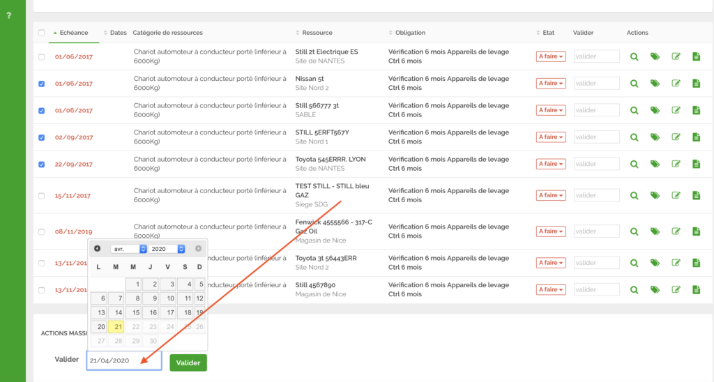714x382 pixels.
Task: Click the tag icon for Still 2t Electrique row
Action: coord(655,57)
